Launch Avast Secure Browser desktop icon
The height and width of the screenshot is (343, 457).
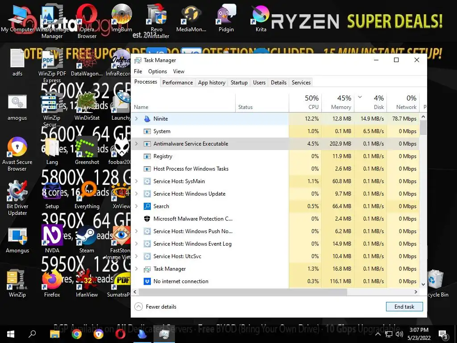coord(17,155)
